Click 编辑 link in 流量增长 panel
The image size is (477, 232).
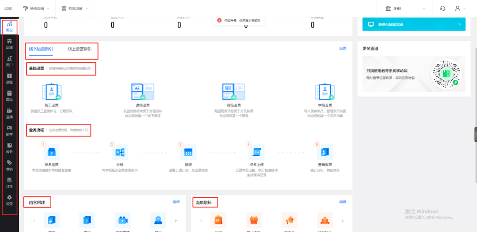(x=343, y=202)
